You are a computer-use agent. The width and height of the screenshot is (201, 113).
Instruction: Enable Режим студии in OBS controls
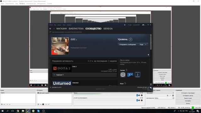[188, 98]
